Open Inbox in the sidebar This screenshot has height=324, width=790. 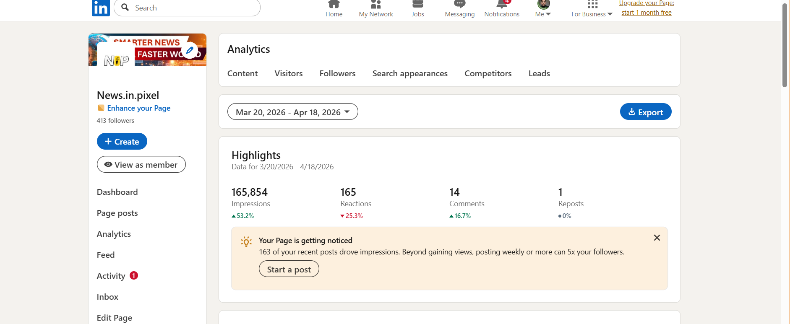coord(107,297)
